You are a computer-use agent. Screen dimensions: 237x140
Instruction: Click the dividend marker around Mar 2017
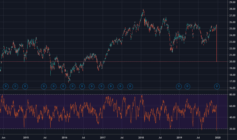pyautogui.click(x=111, y=87)
